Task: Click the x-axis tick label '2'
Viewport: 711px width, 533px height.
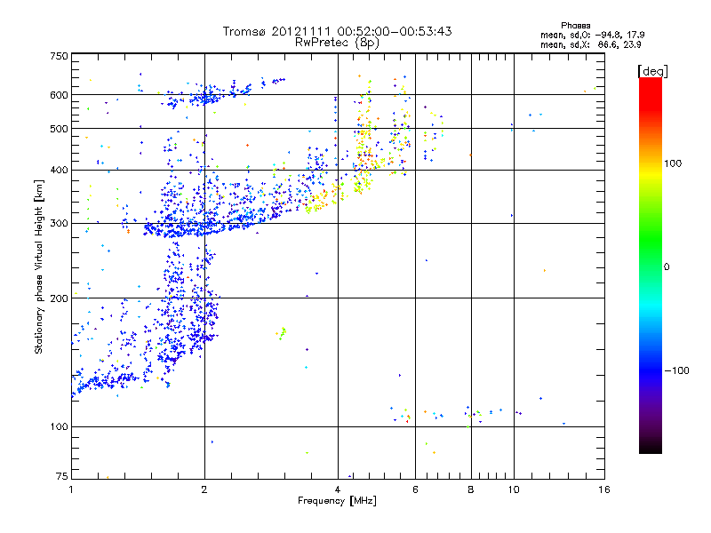Action: coord(204,489)
